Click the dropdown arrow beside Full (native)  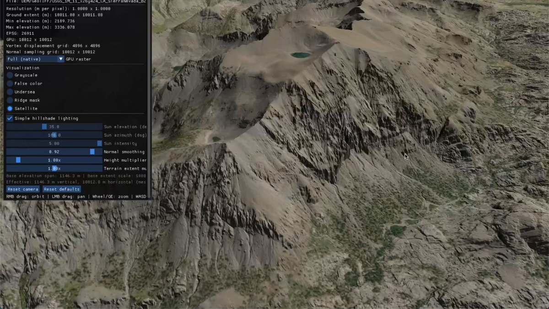[61, 59]
